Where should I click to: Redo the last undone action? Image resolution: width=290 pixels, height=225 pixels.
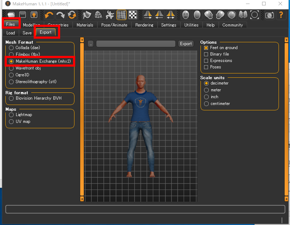tap(61, 15)
